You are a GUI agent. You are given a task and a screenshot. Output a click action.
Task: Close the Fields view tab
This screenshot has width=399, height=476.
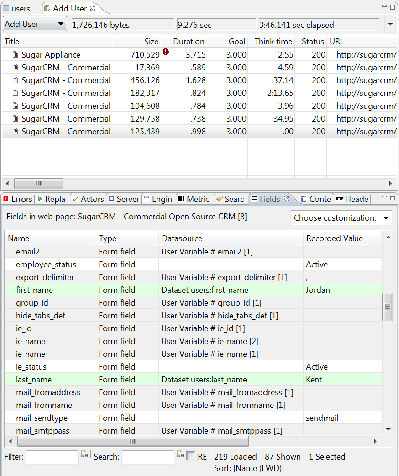286,199
